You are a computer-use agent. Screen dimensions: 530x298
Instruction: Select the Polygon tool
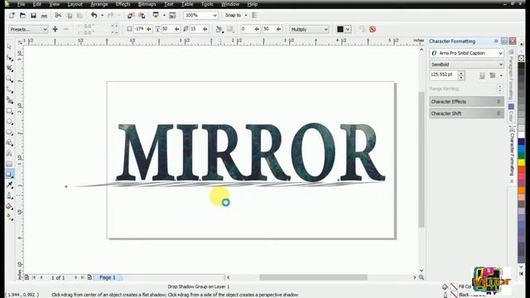click(x=9, y=132)
